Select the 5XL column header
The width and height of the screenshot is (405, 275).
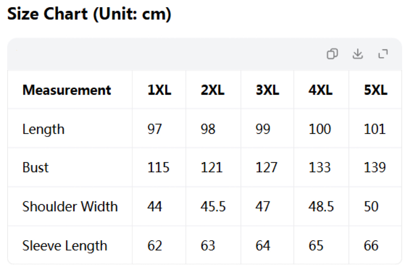(376, 90)
